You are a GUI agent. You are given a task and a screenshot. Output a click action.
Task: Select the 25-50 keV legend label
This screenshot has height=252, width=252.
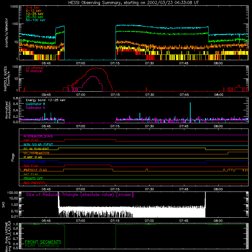pos(35,17)
